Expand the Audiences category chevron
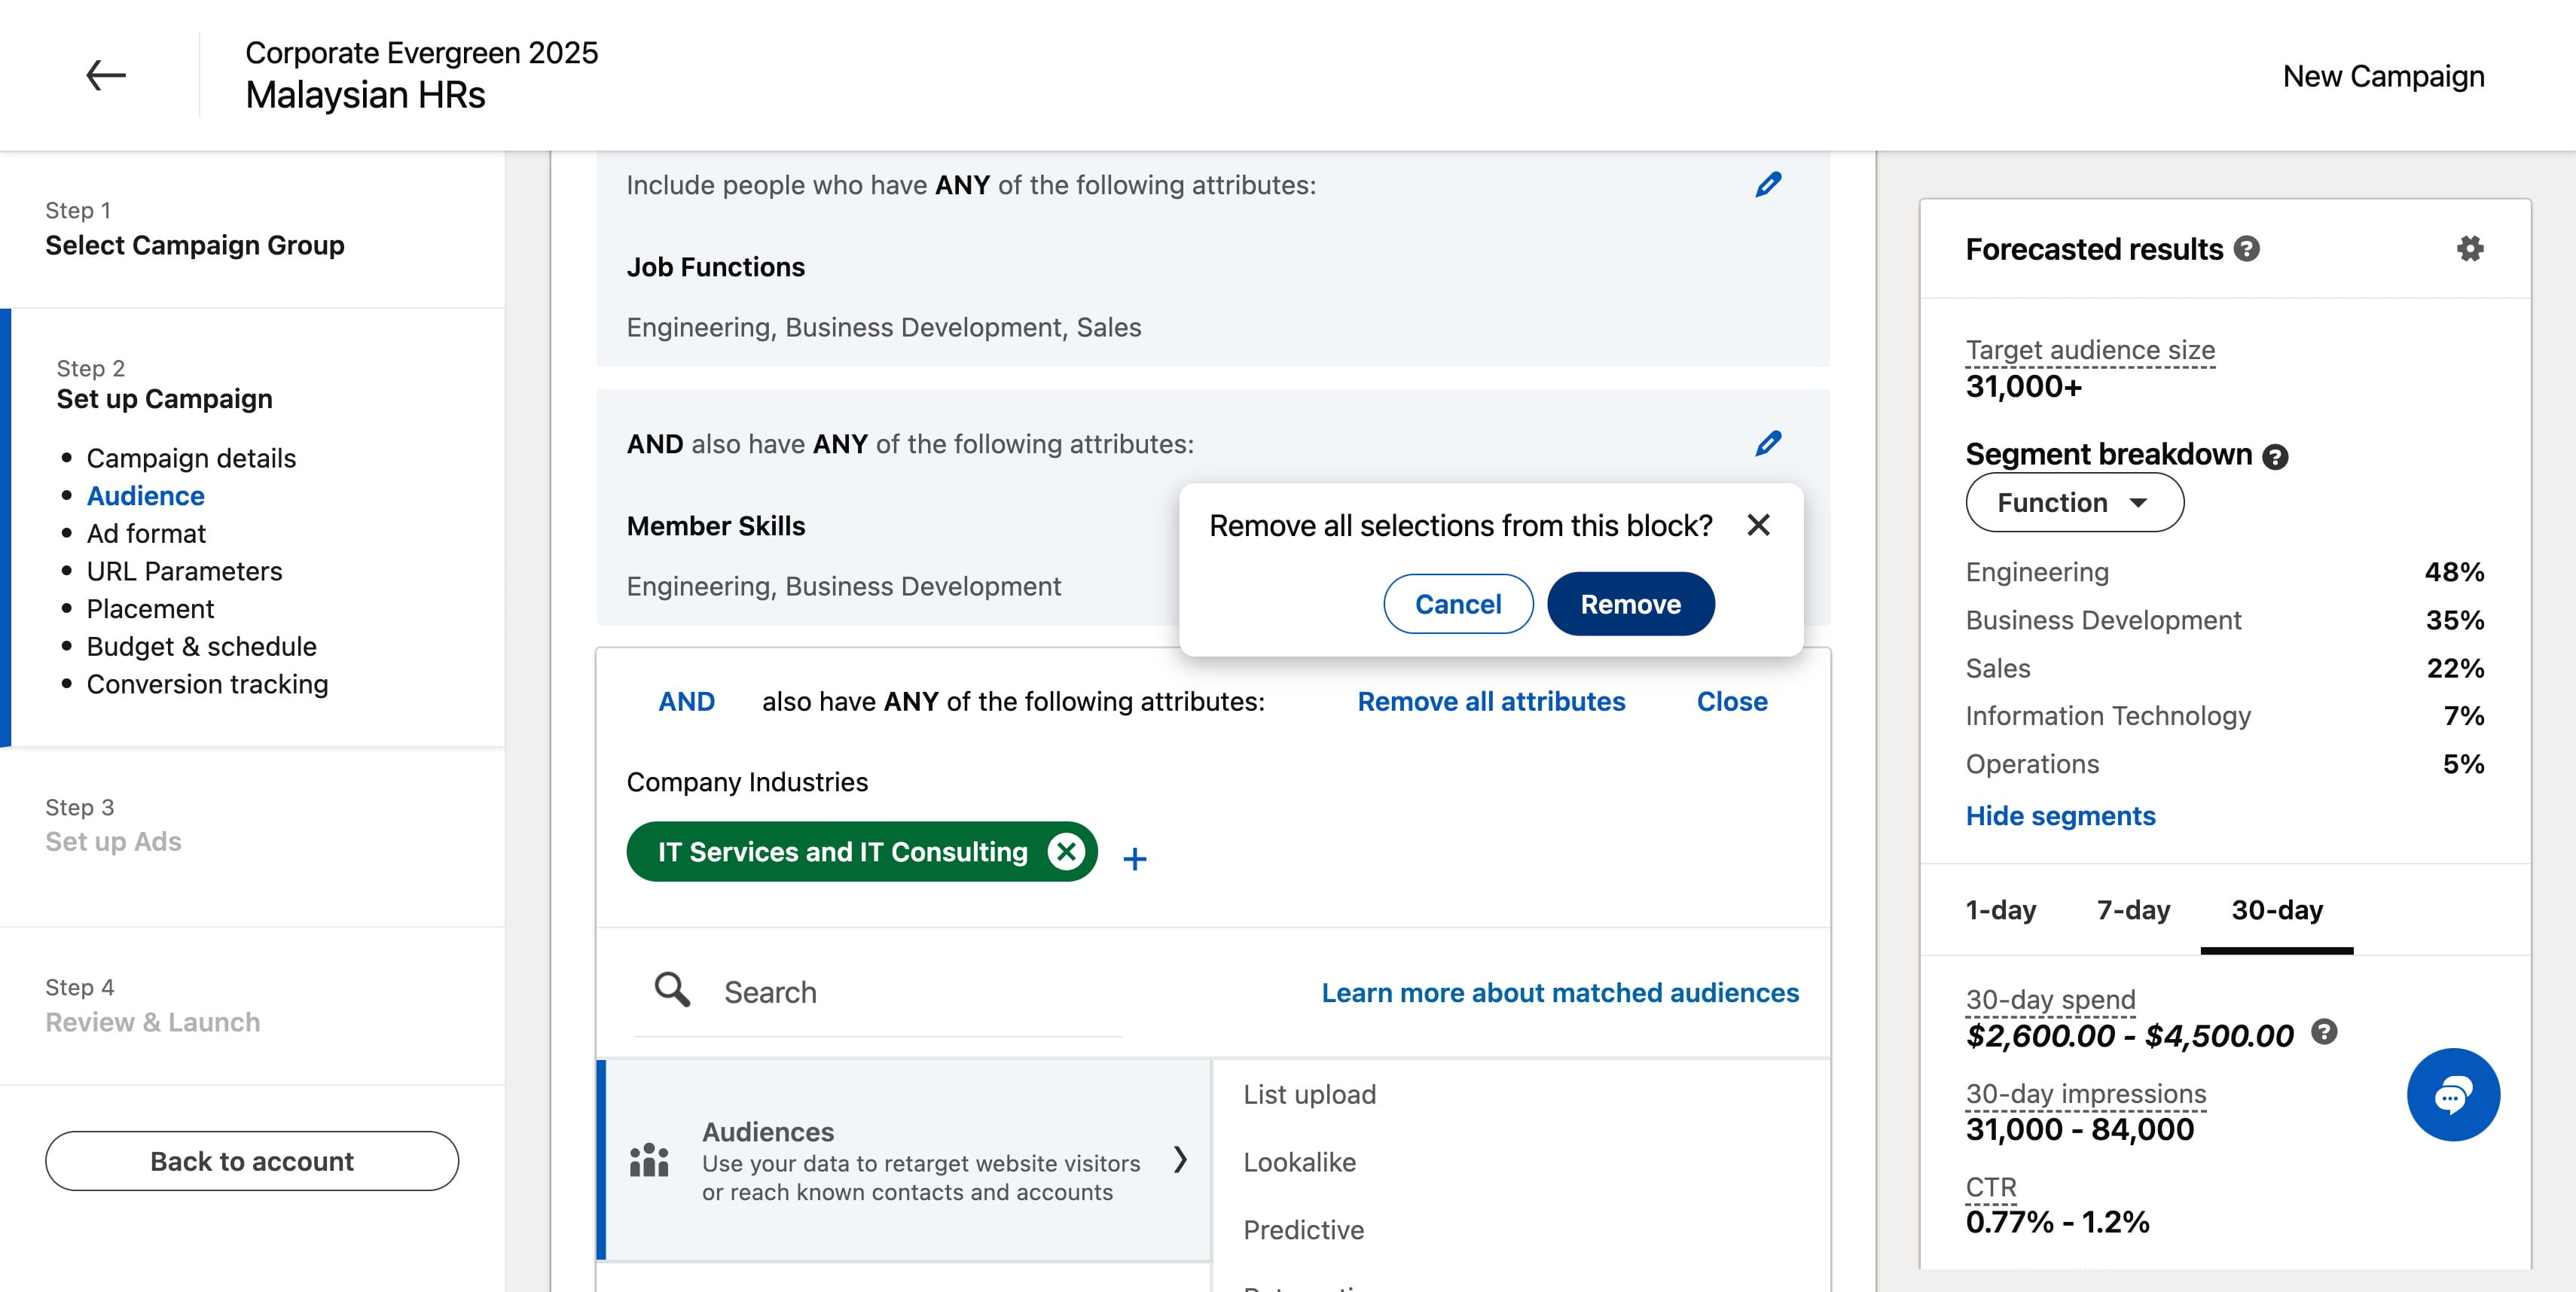 click(1180, 1159)
